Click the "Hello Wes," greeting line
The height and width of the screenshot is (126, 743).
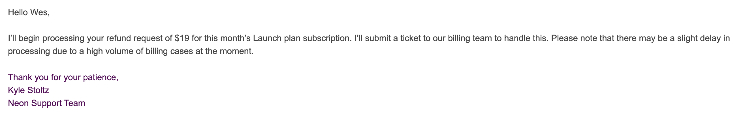pyautogui.click(x=29, y=13)
